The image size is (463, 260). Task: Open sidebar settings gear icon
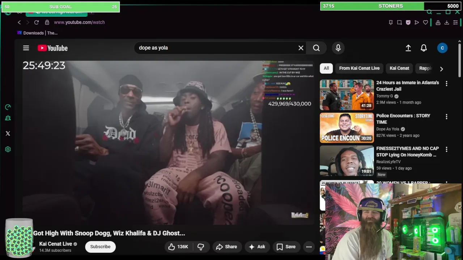pyautogui.click(x=8, y=149)
